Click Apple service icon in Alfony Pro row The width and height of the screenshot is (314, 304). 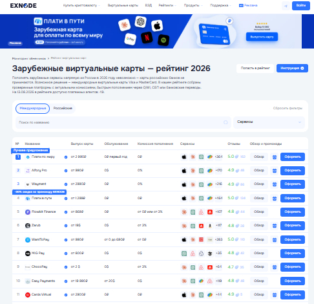pyautogui.click(x=184, y=171)
